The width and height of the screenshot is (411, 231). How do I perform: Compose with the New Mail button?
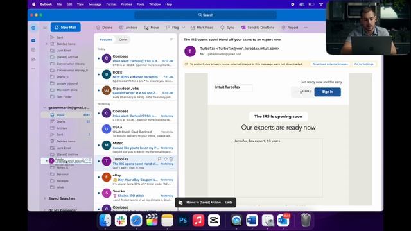[x=66, y=27]
